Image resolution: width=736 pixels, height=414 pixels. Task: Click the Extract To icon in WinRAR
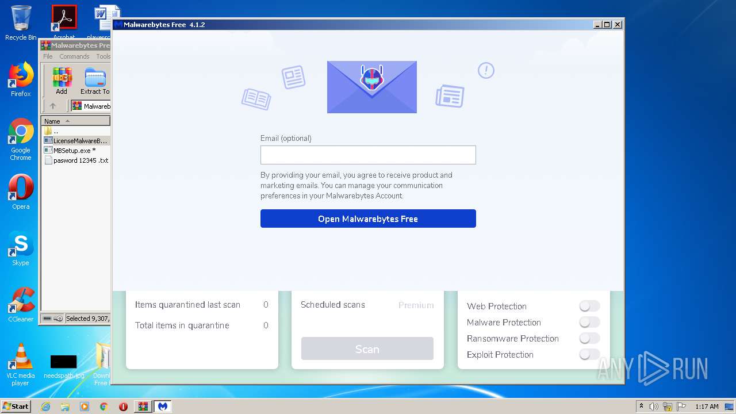pos(95,81)
